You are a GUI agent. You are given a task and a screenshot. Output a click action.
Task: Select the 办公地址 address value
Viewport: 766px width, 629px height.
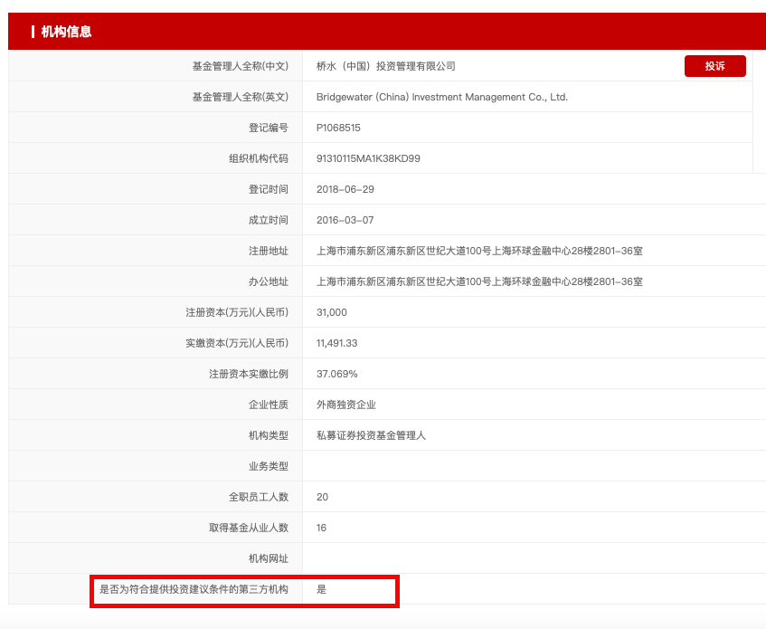click(479, 281)
